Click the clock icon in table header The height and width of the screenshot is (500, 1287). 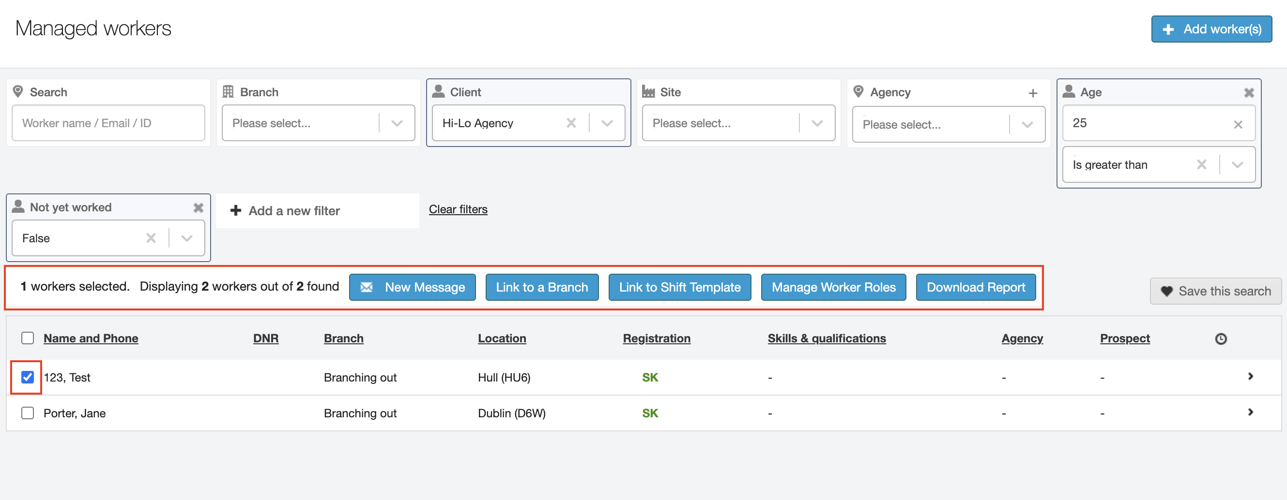click(x=1221, y=339)
